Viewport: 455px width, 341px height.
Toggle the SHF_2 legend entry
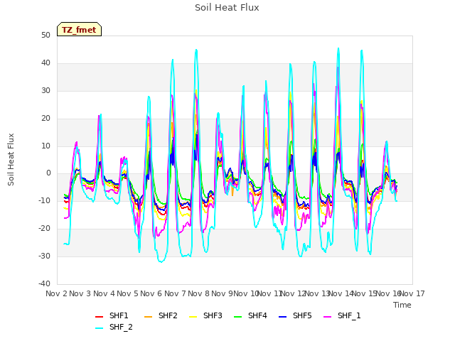(114, 327)
